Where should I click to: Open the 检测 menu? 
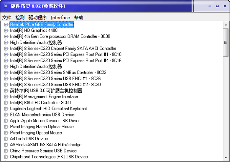point(20,18)
